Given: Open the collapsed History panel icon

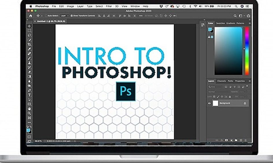Looking at the screenshot, I should pyautogui.click(x=202, y=25).
